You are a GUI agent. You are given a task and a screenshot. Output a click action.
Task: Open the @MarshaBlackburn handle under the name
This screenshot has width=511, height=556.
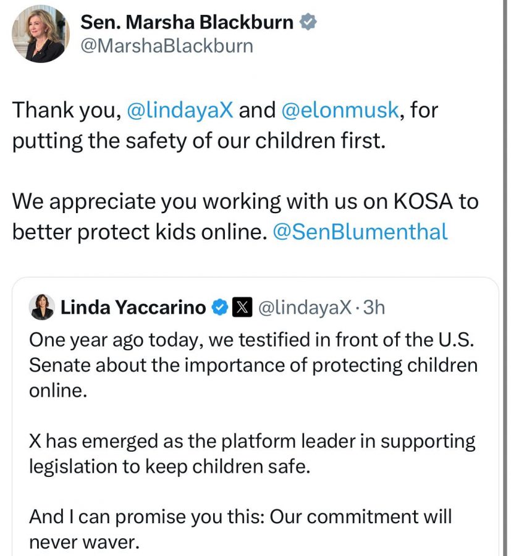pos(167,46)
